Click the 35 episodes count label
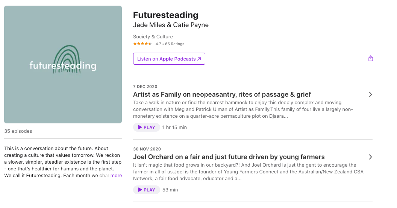Viewport: 397px width, 208px height. (18, 131)
